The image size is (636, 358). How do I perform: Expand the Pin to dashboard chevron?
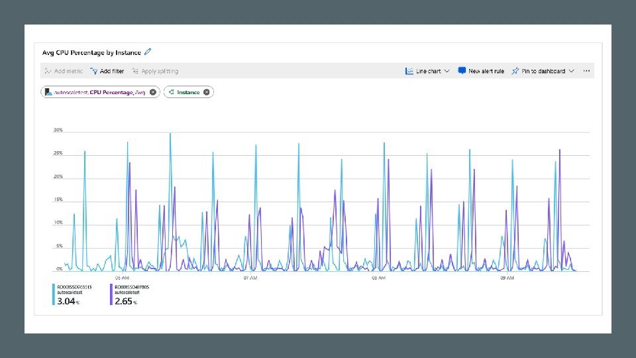click(572, 71)
